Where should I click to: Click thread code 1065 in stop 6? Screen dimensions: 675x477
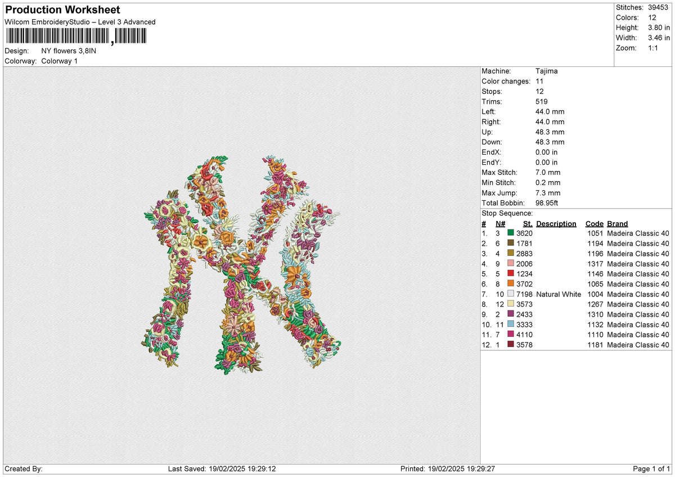click(x=595, y=283)
